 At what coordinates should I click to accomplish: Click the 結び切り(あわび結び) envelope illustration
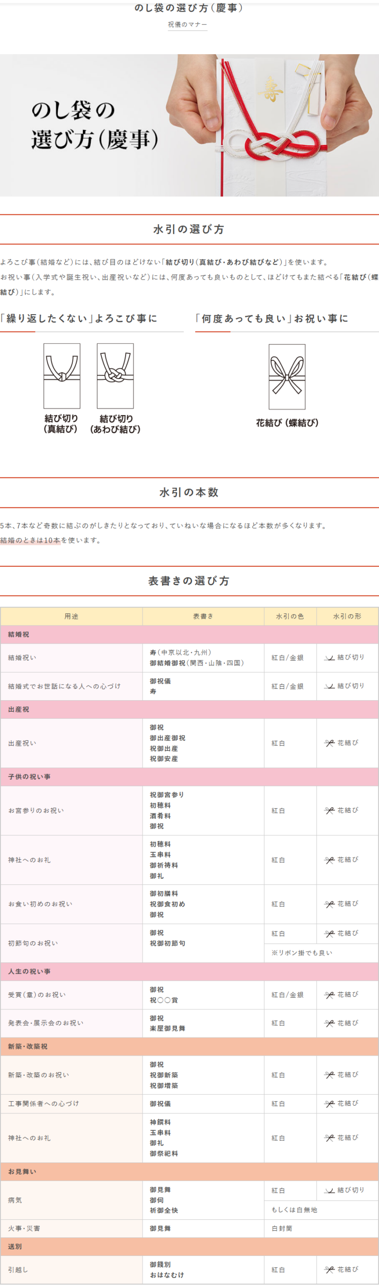[x=115, y=376]
